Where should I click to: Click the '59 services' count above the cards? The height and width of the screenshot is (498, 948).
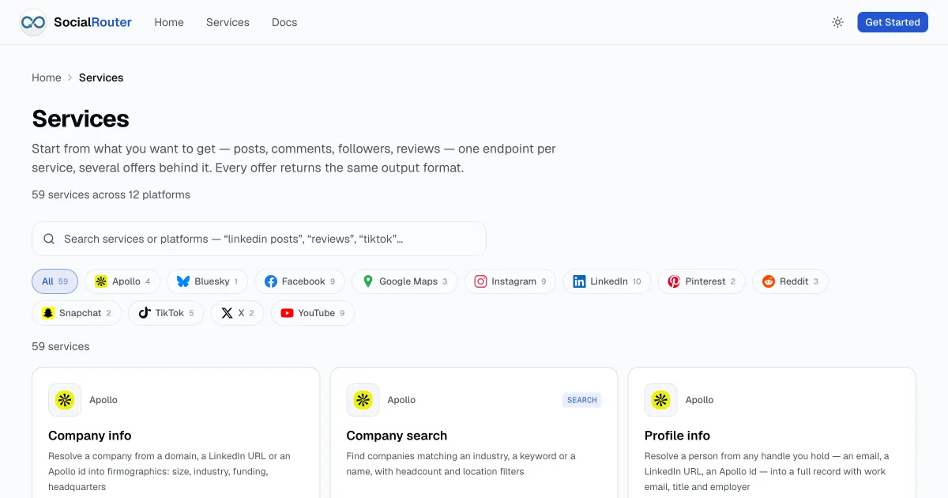[x=61, y=346]
